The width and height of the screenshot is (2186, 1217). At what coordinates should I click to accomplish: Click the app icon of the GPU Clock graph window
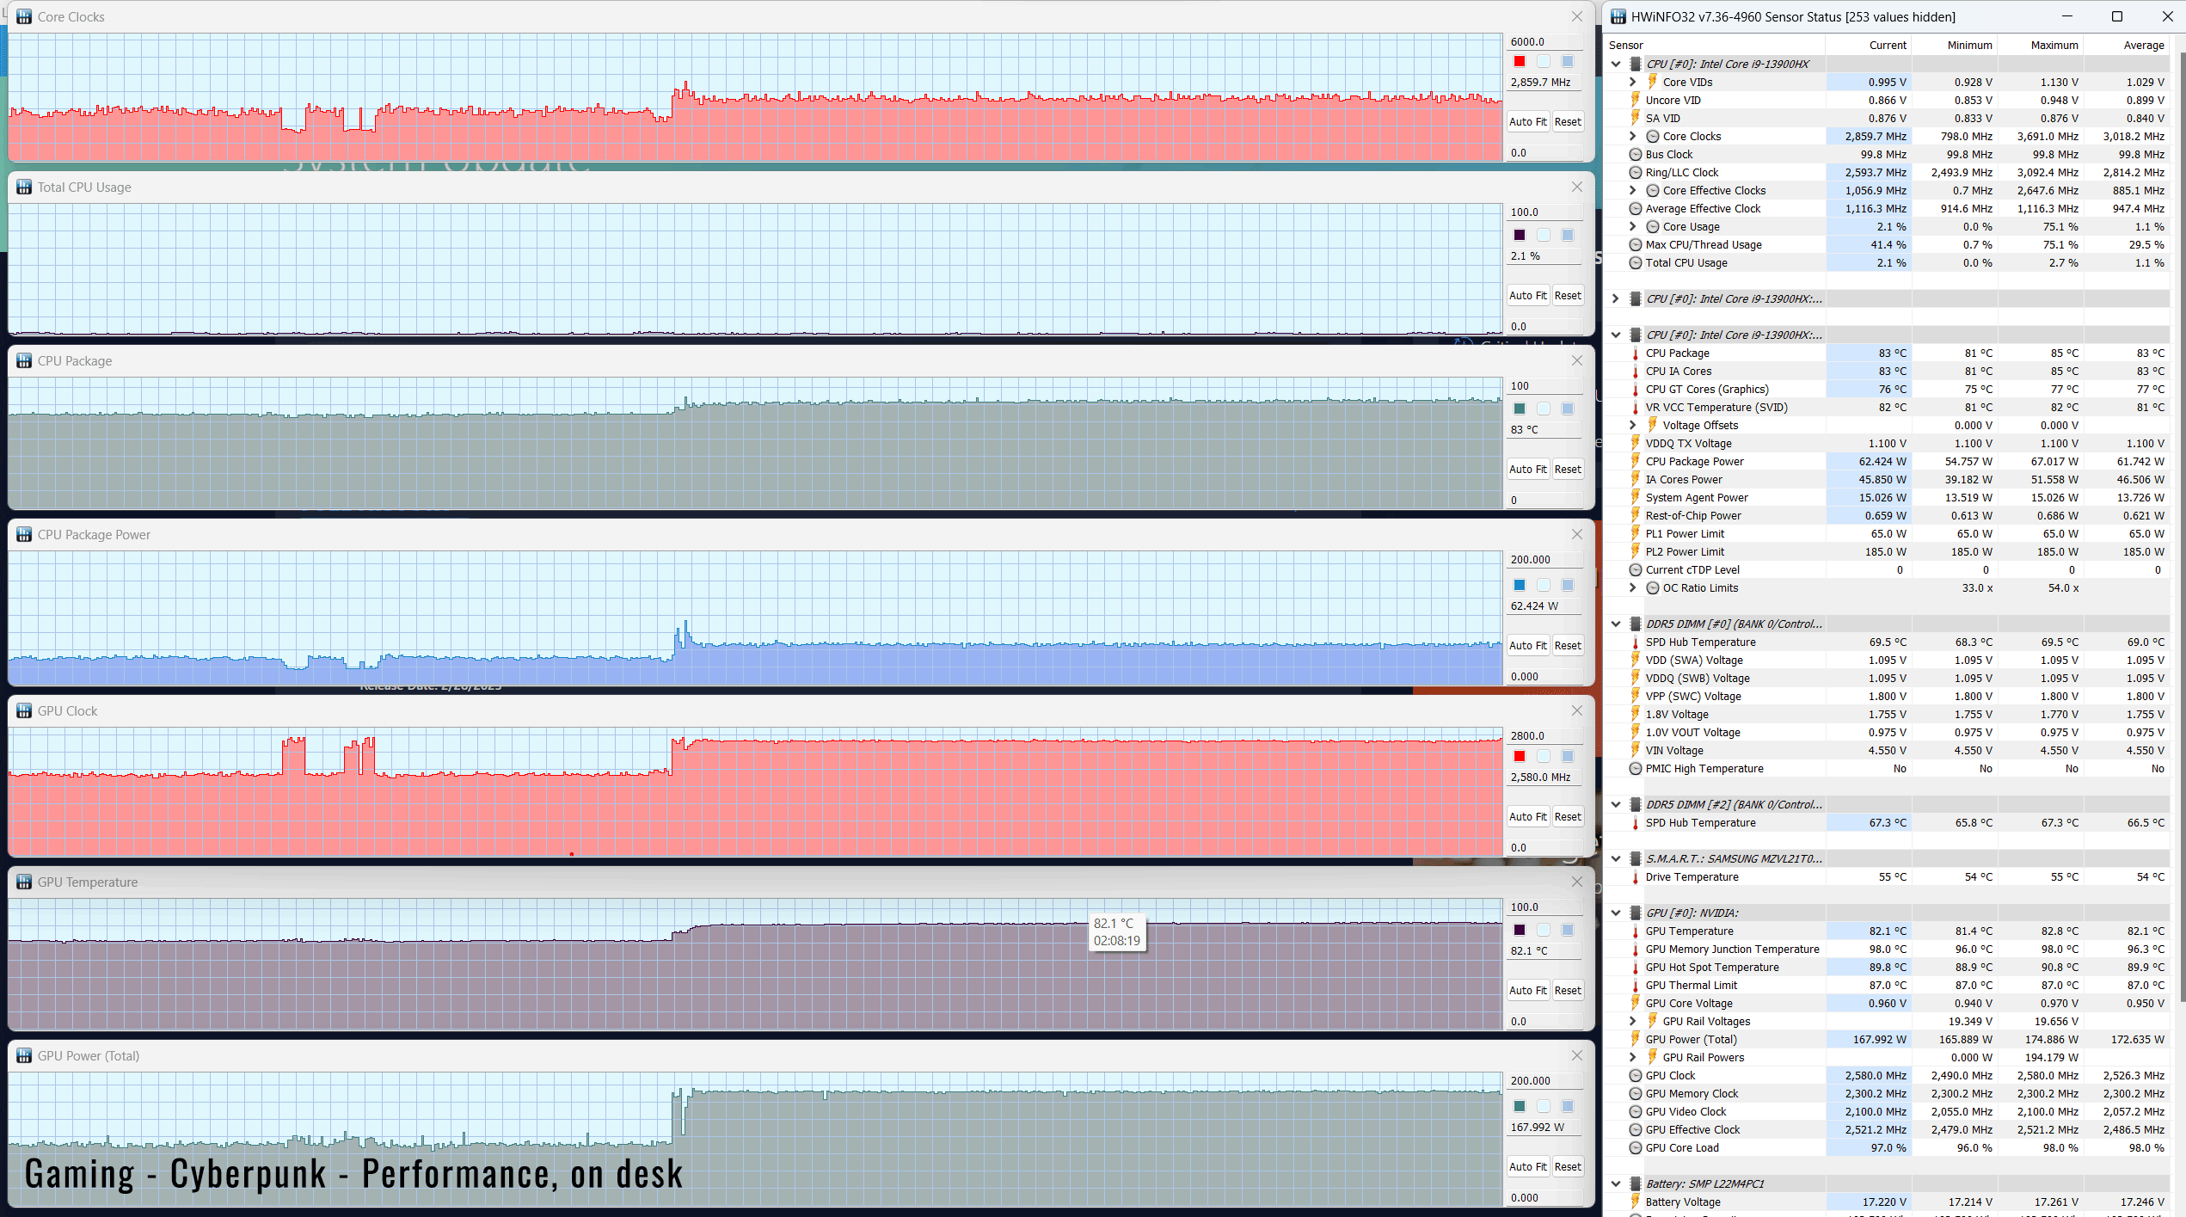click(x=24, y=710)
